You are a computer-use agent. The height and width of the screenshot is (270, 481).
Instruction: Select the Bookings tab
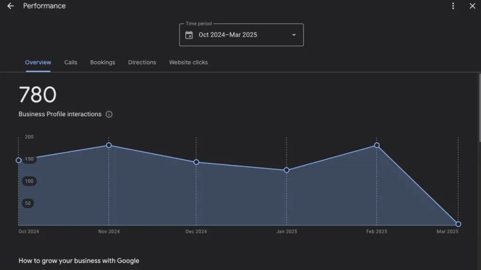click(102, 62)
